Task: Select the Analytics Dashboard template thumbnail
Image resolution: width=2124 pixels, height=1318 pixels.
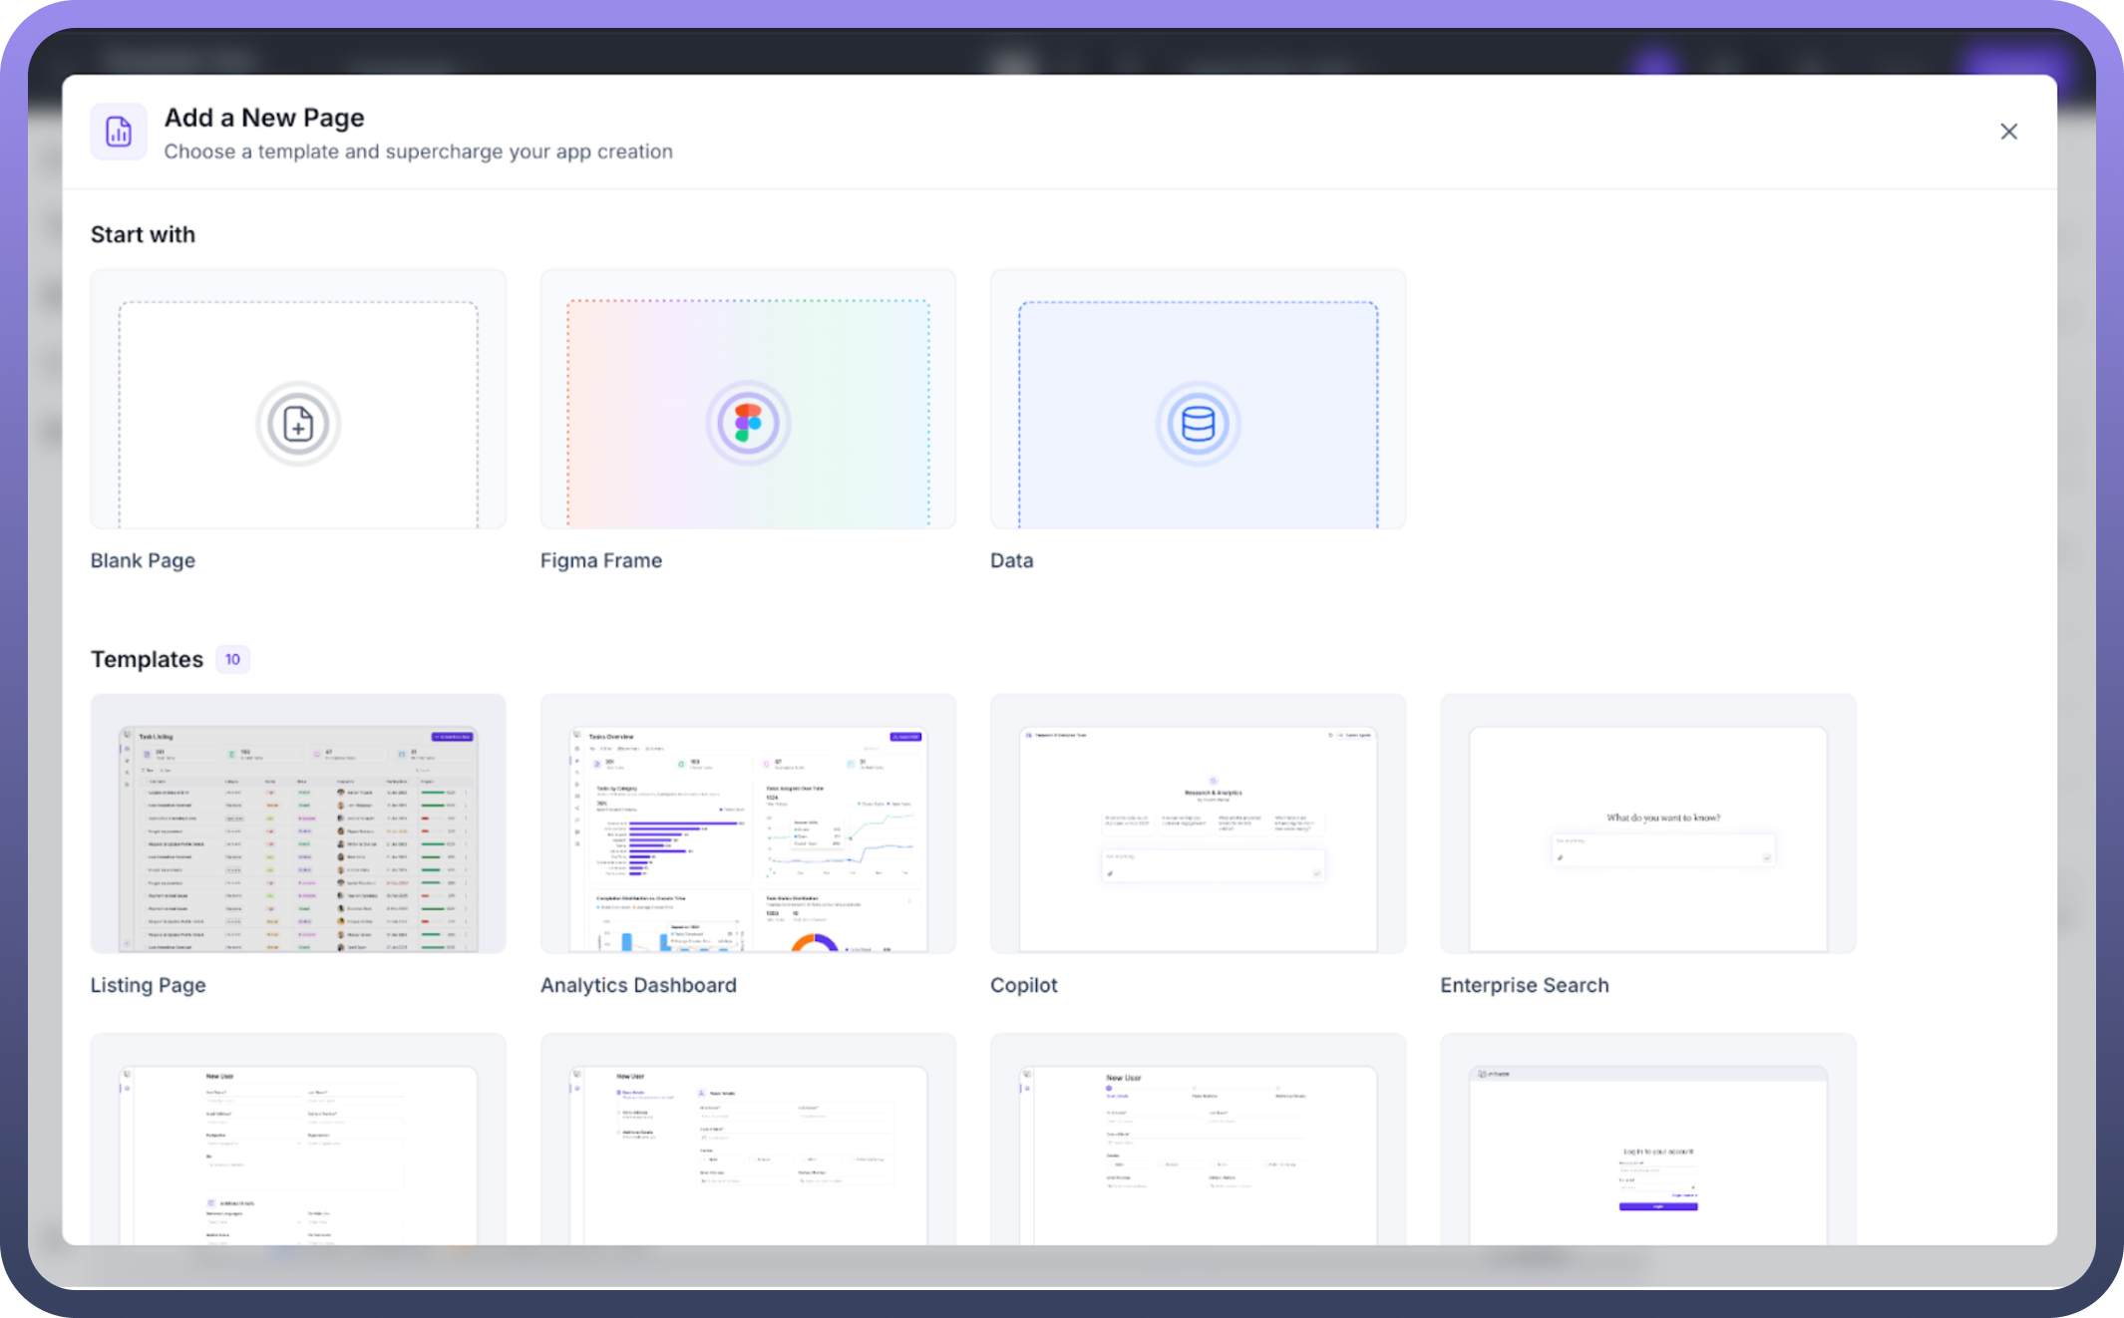Action: [x=748, y=824]
